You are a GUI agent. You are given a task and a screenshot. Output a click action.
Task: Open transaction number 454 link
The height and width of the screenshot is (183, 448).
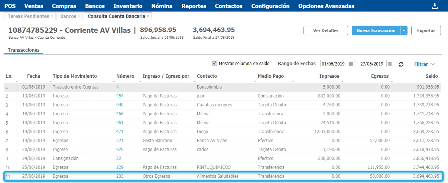pos(120,96)
